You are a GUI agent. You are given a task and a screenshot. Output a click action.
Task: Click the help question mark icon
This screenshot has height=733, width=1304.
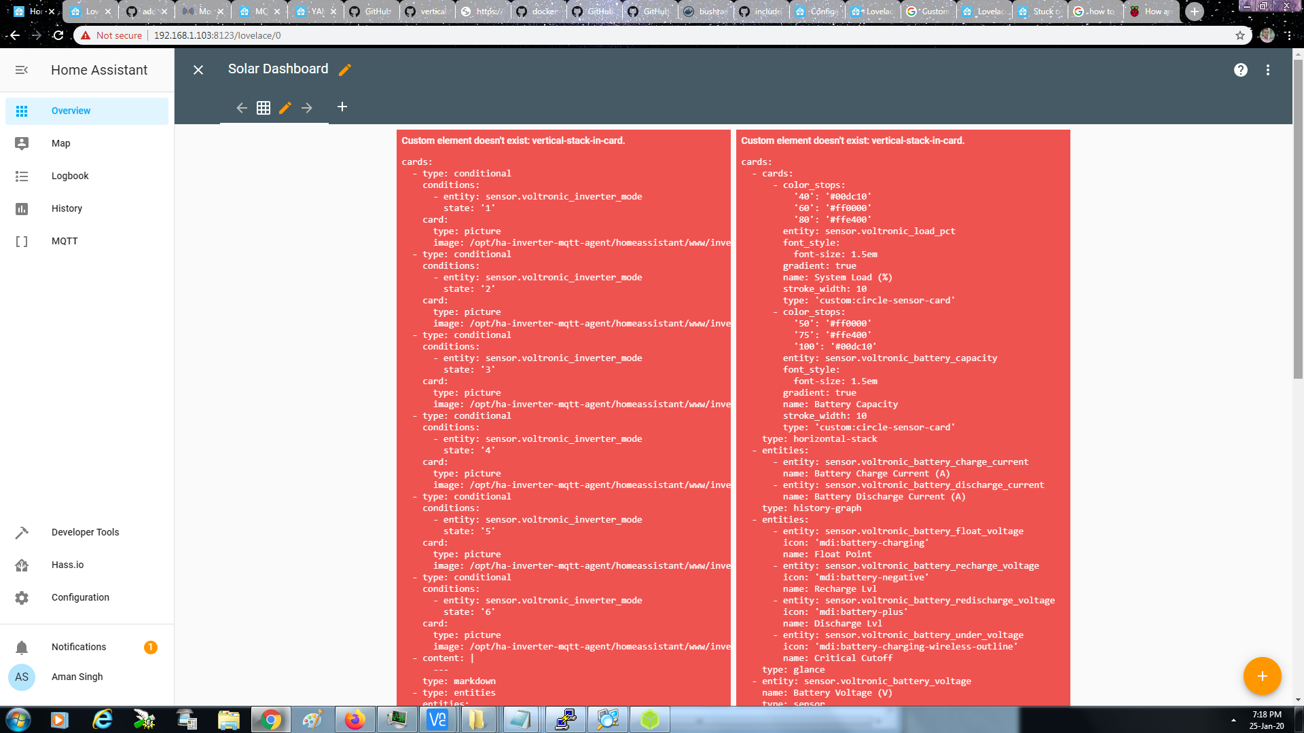point(1240,70)
